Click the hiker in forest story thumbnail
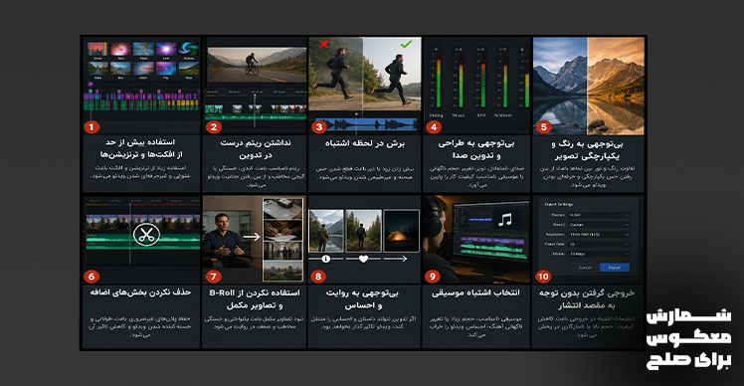 [363, 231]
